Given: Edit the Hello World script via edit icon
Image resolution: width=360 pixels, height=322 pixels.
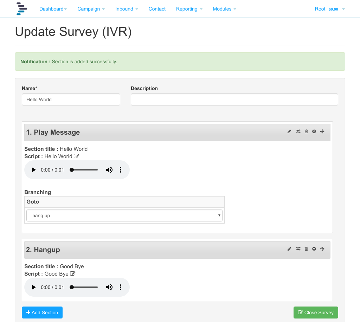Looking at the screenshot, I should [76, 156].
